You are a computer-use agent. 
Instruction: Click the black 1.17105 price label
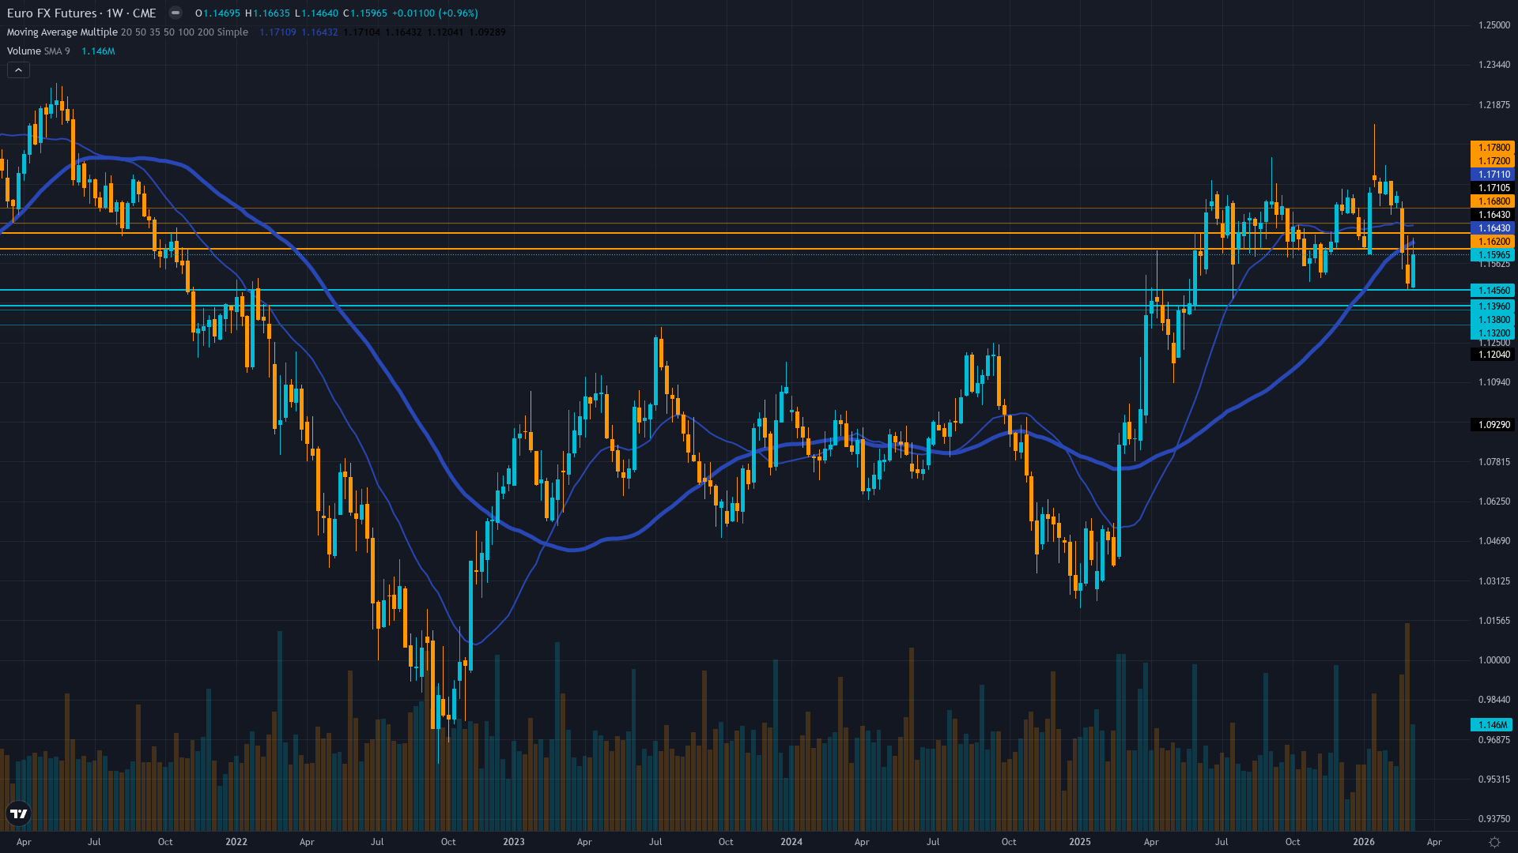(1493, 188)
